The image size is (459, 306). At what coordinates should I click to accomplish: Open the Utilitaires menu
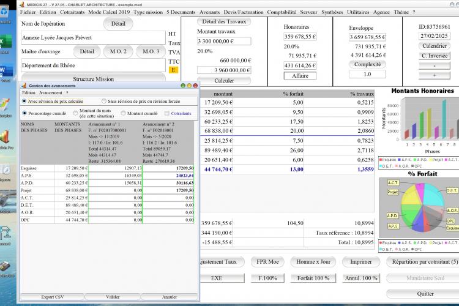click(x=358, y=12)
